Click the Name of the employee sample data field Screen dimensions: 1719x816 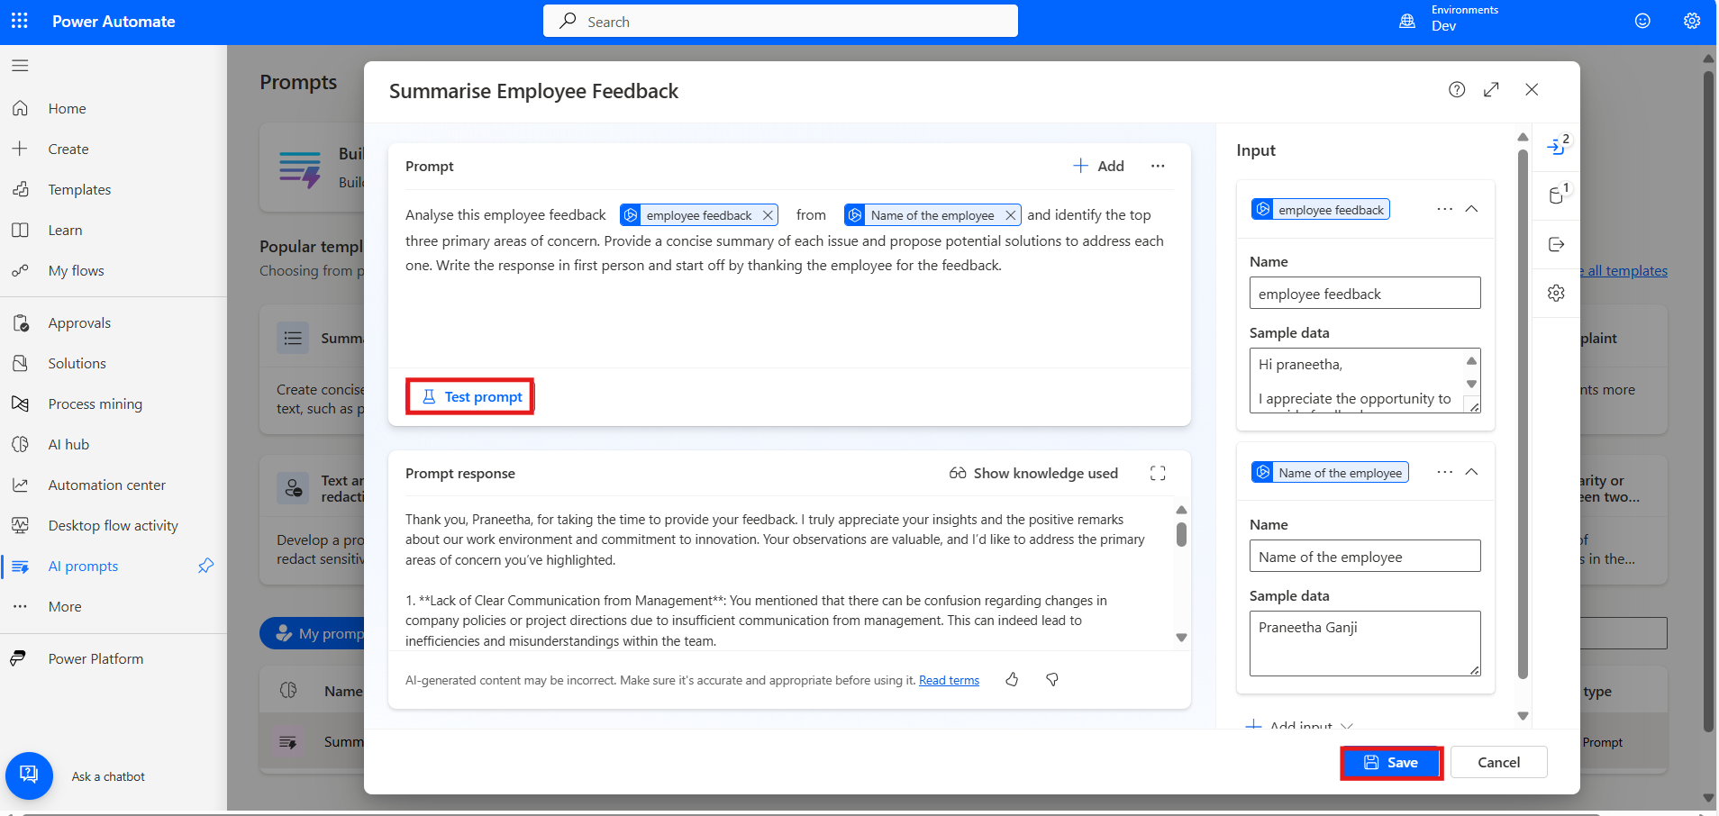coord(1364,643)
